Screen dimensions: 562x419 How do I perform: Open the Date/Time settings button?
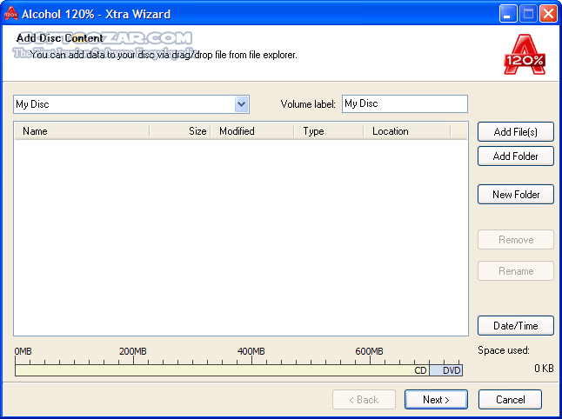click(515, 326)
